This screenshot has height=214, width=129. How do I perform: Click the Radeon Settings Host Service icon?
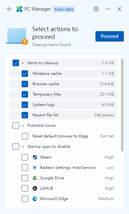(35, 168)
